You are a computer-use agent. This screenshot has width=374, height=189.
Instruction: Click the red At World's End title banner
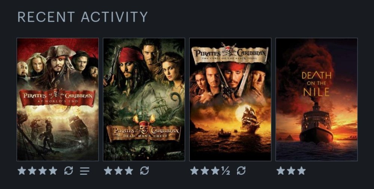[58, 98]
